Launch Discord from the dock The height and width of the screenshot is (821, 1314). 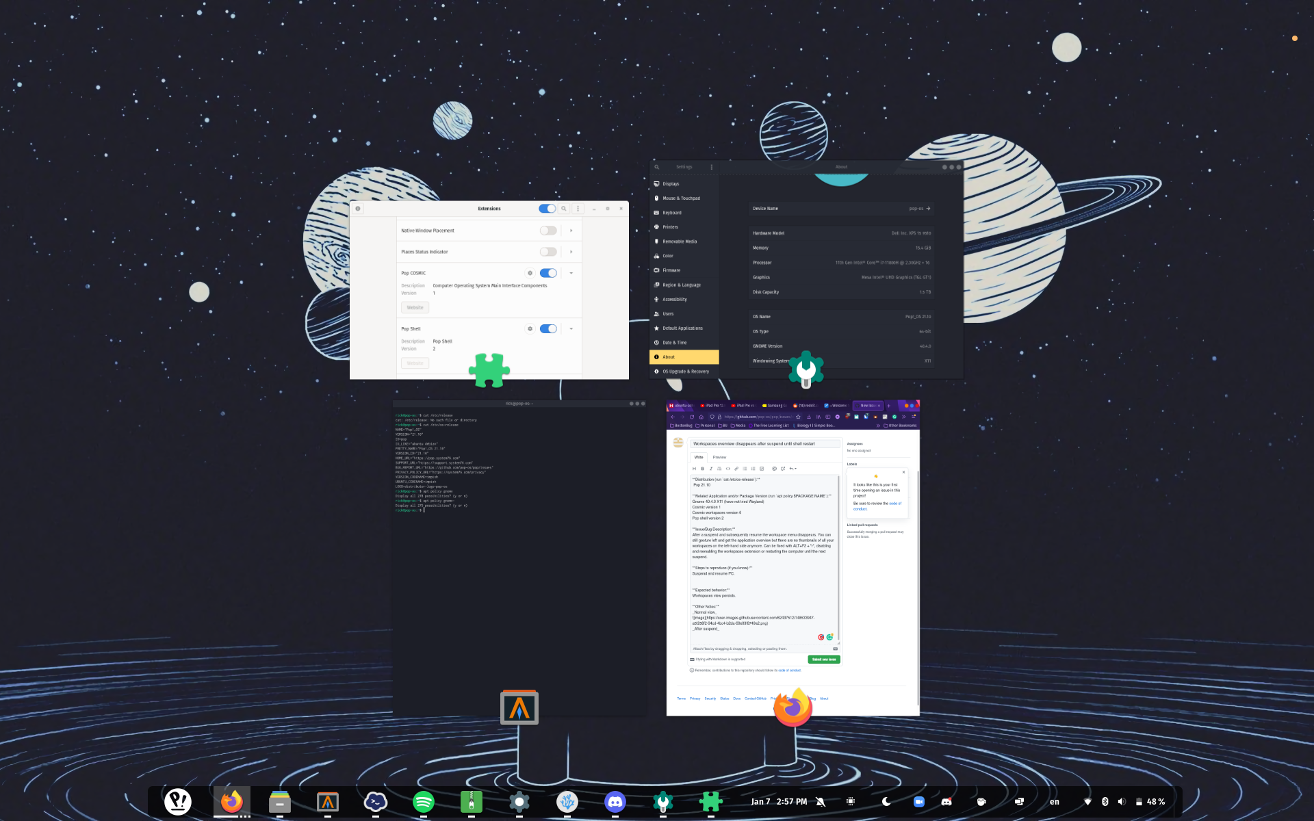click(x=615, y=801)
